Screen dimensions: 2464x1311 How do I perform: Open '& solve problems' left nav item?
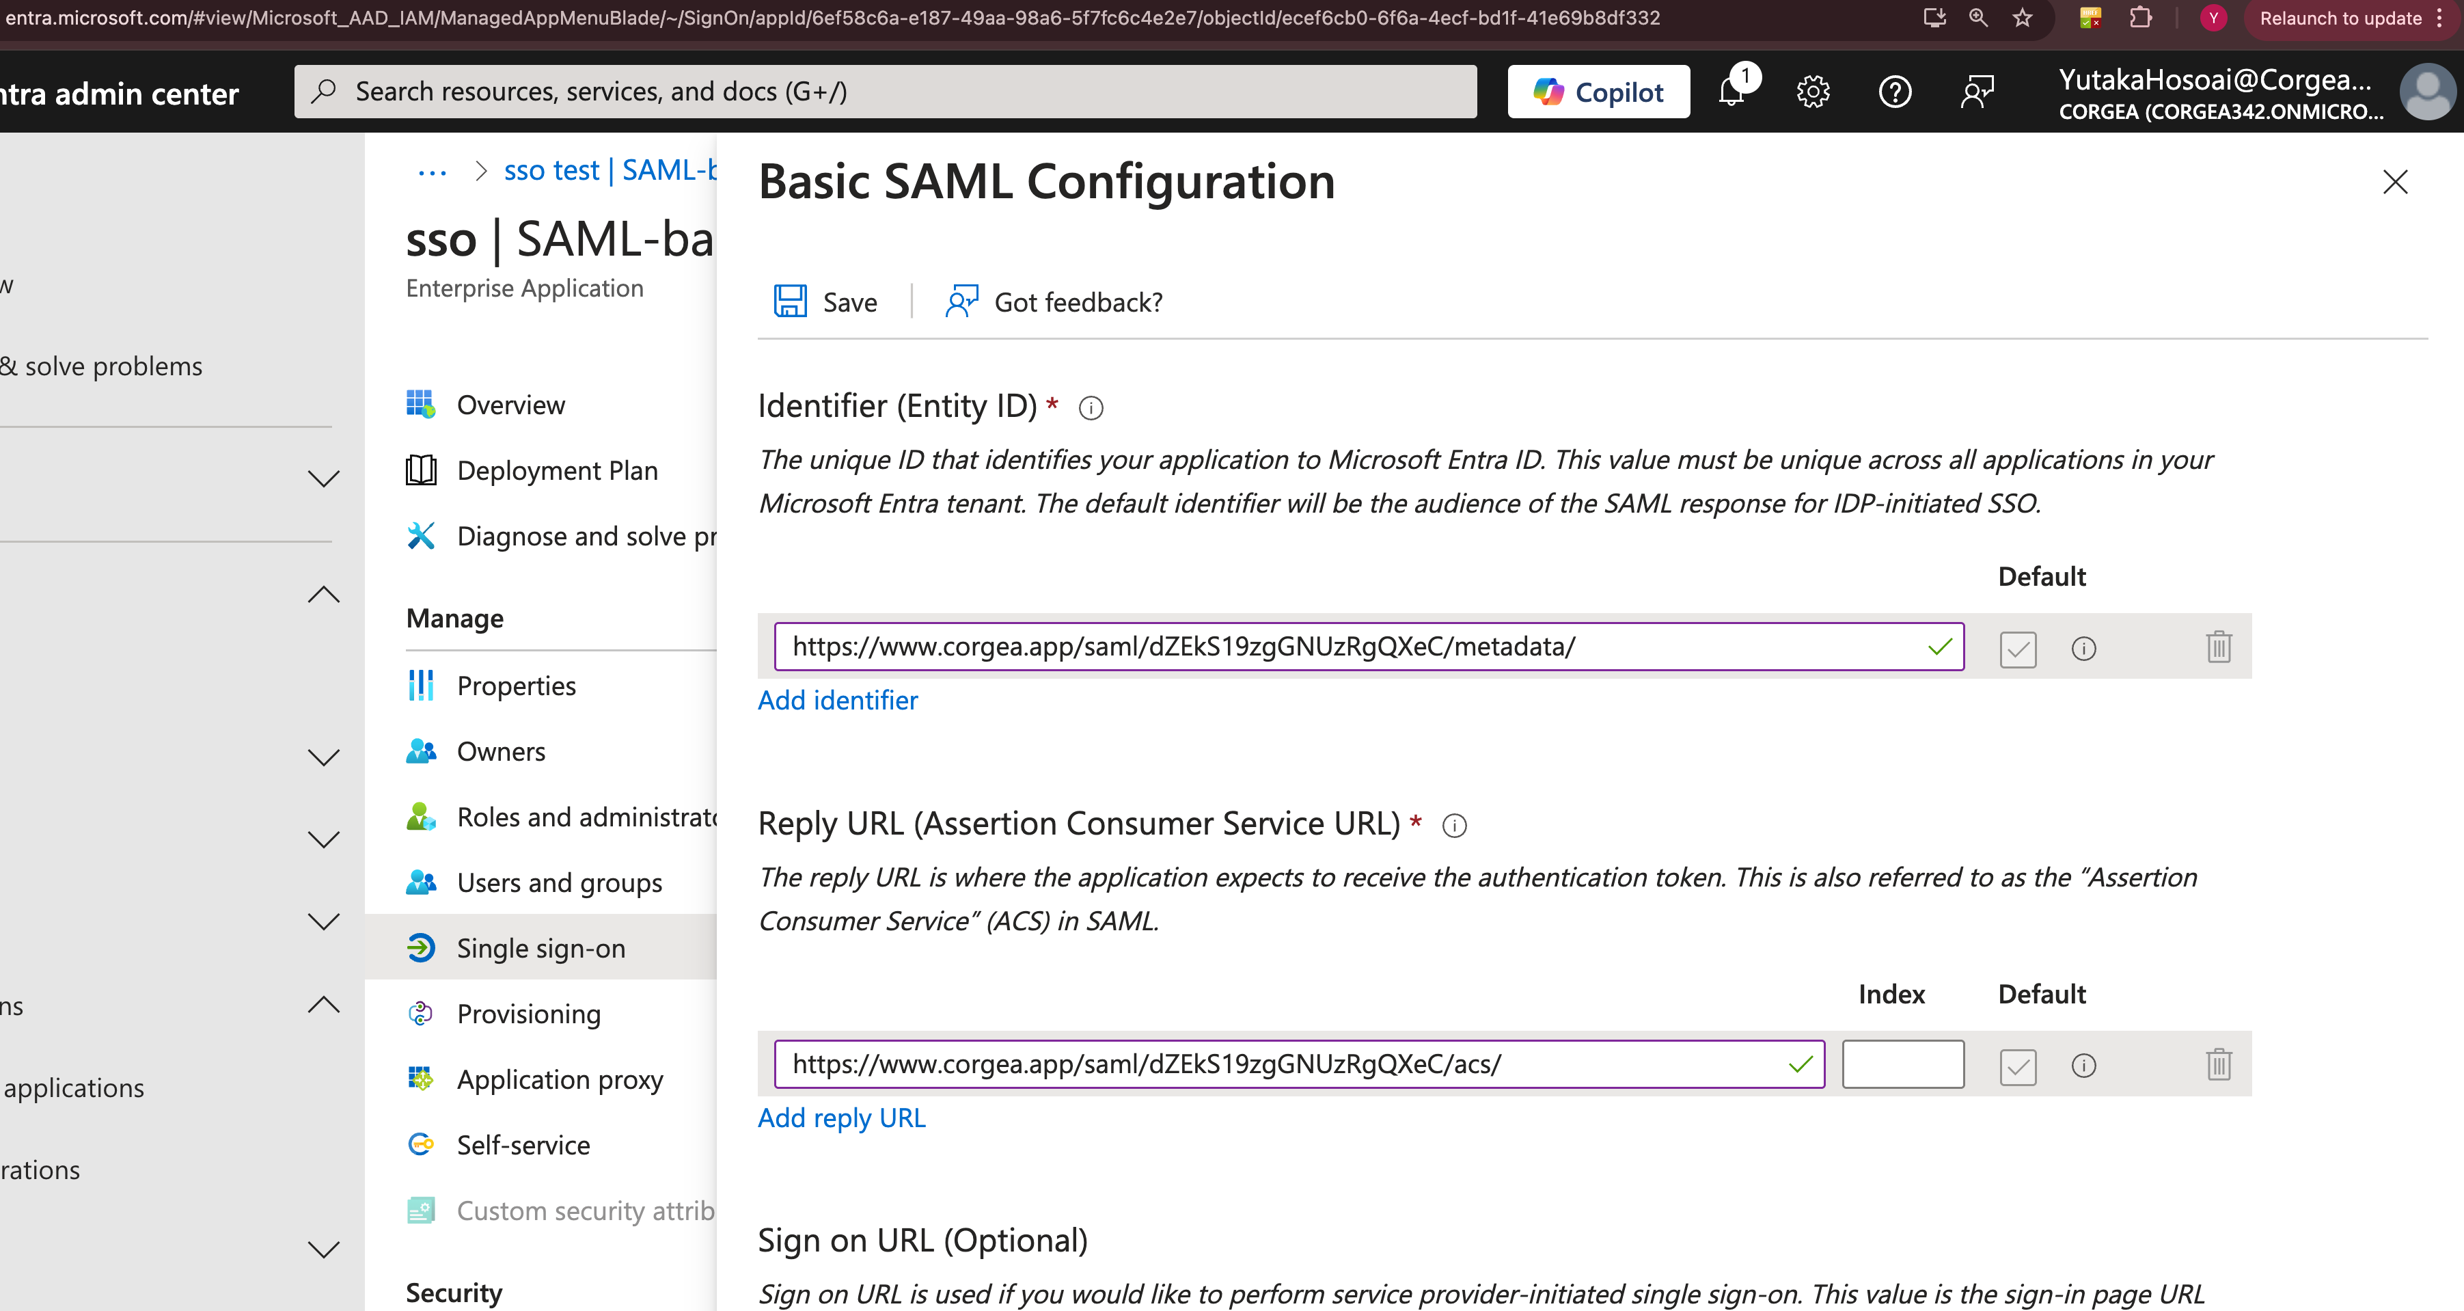tap(101, 366)
